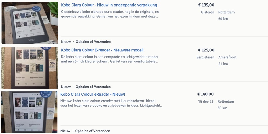268x134 pixels.
Task: Click "Ophalen of Verzenden" under the €135,00 listing
Action: [x=93, y=42]
